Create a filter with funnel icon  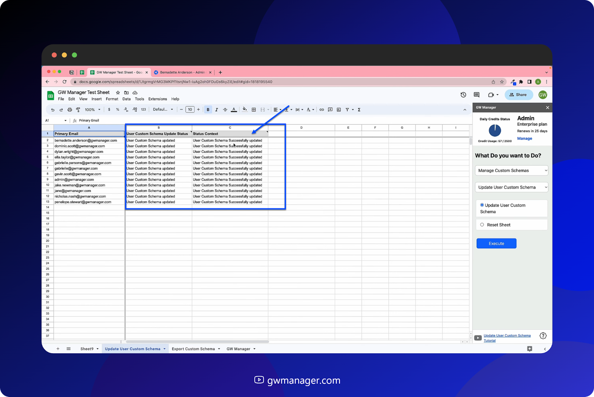click(x=347, y=110)
